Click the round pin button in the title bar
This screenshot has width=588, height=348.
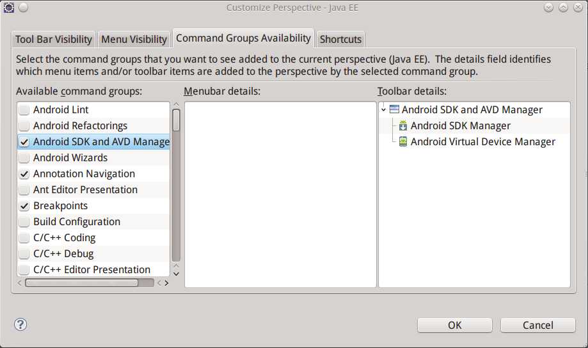pos(23,8)
